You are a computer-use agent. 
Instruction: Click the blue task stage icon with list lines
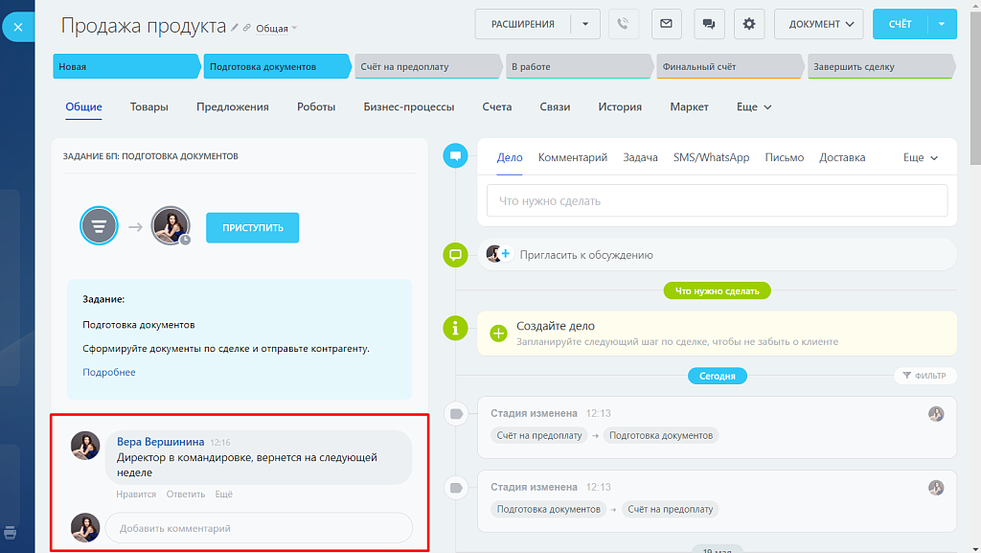pos(99,225)
